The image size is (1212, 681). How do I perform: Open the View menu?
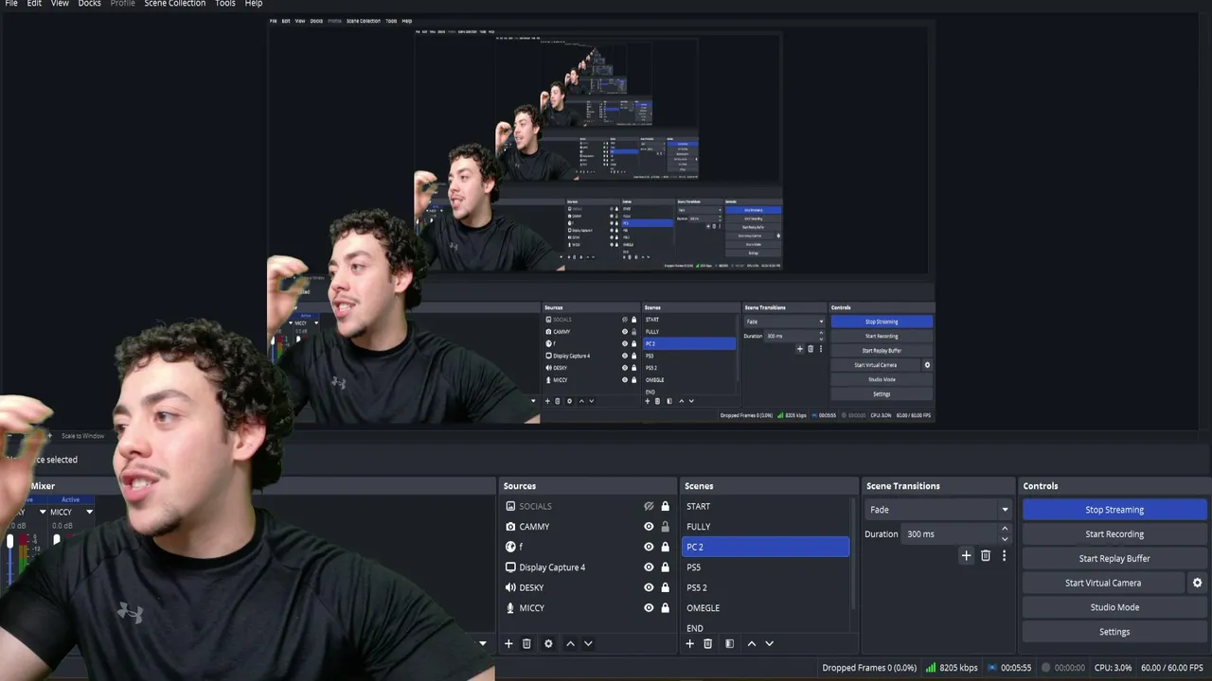60,4
